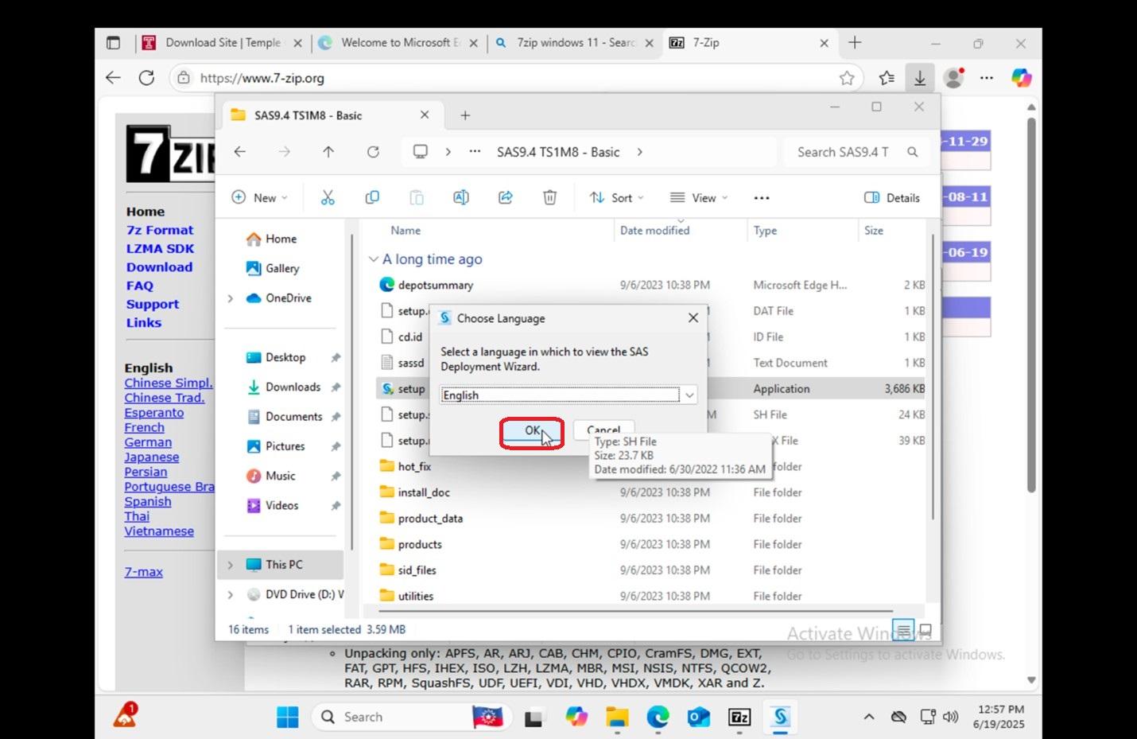This screenshot has width=1137, height=739.
Task: Open the Edge profile avatar
Action: click(x=953, y=78)
